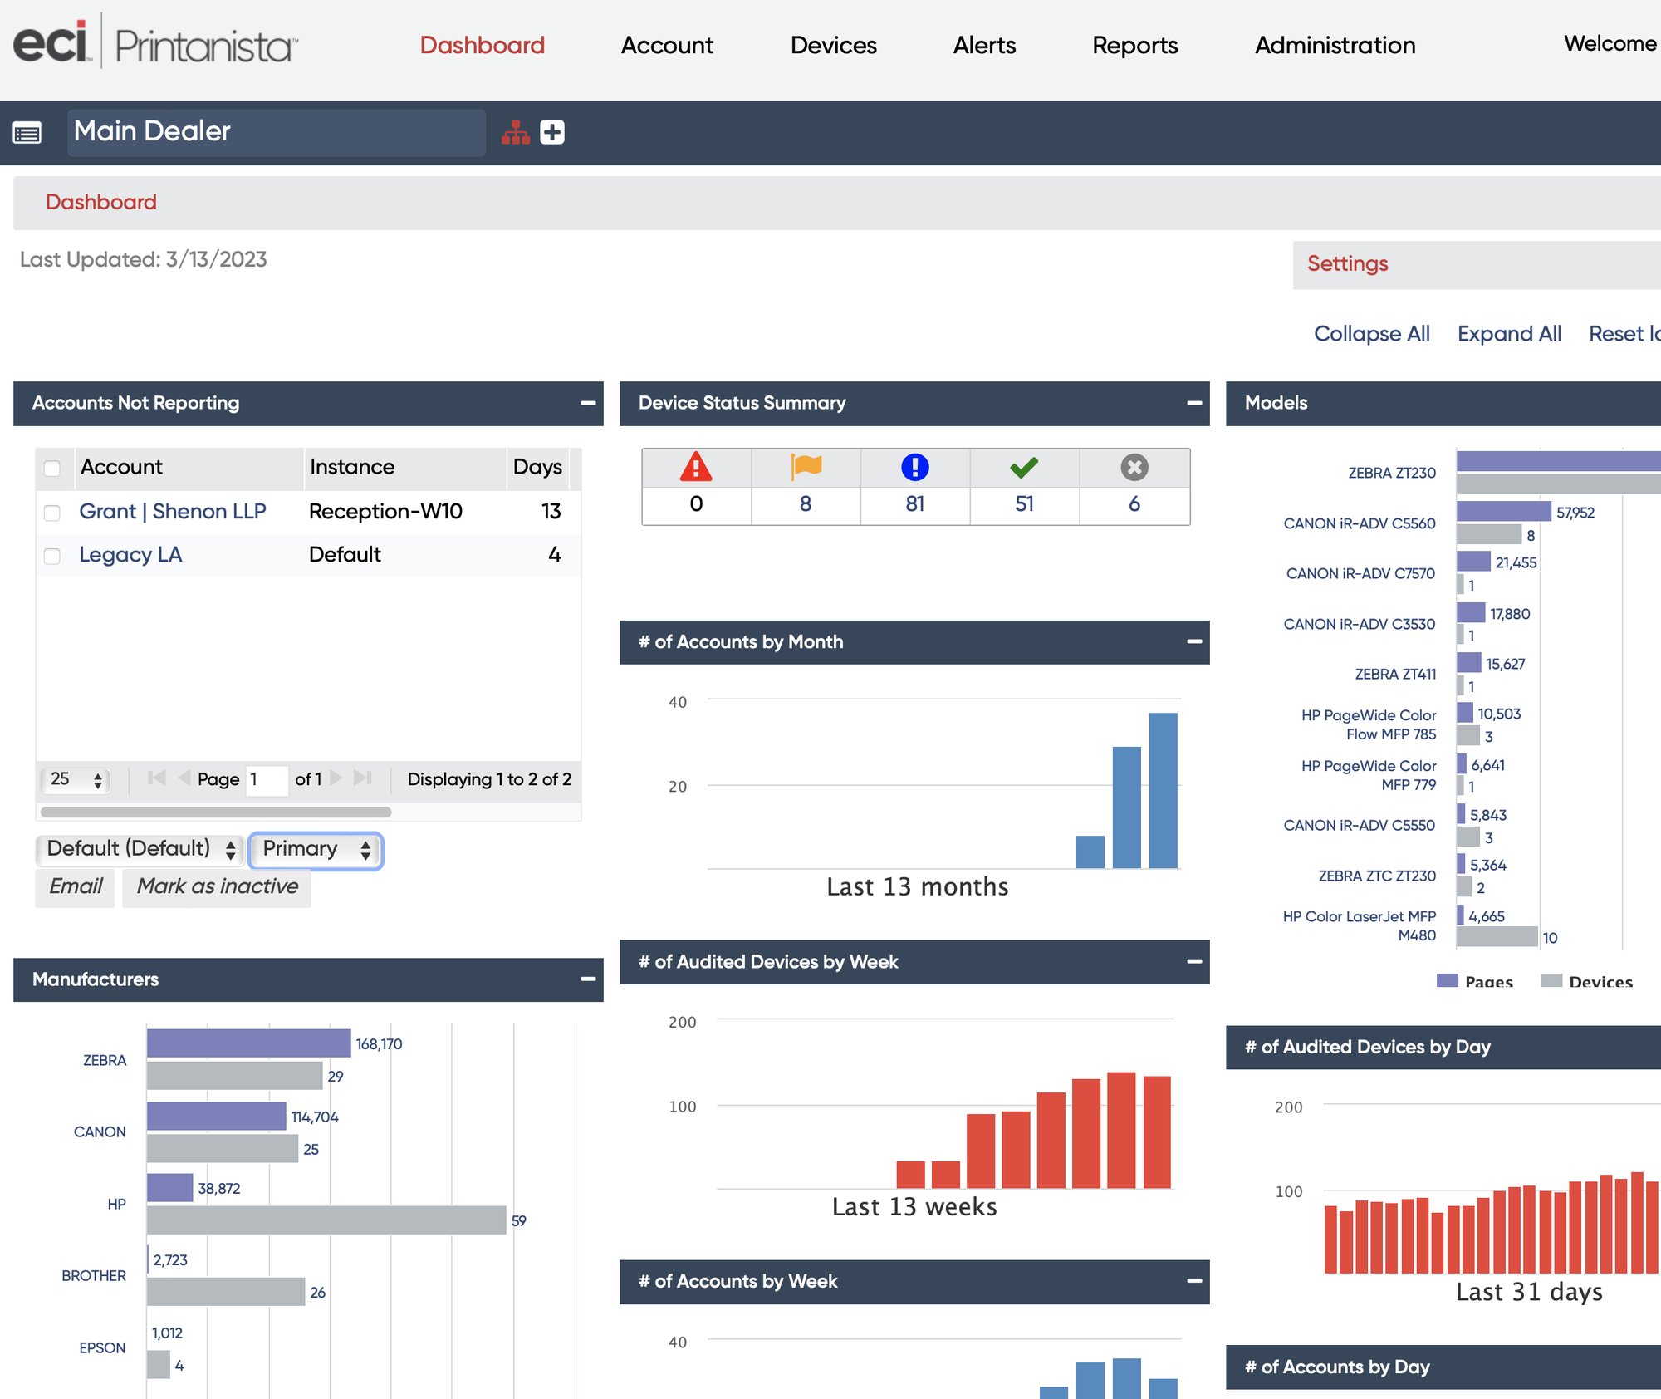Open the Devices menu
This screenshot has width=1661, height=1399.
coord(833,45)
